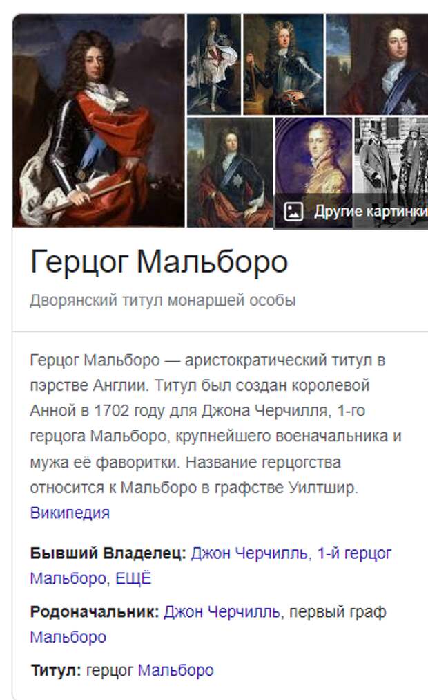
Task: Open the Мальборо link in Титул row
Action: (175, 670)
